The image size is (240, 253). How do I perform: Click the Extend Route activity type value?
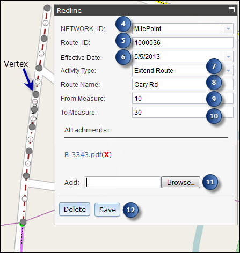154,71
